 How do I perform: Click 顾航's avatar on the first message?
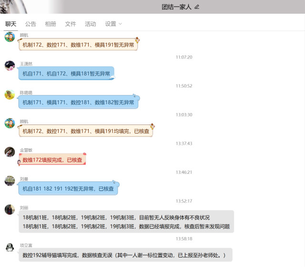10,37
